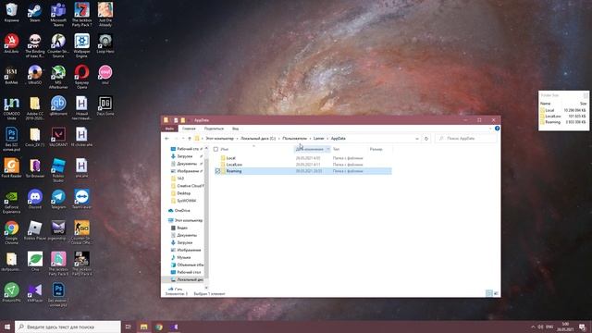The height and width of the screenshot is (333, 592).
Task: Launch the Opera browser shortcut
Action: click(x=81, y=77)
